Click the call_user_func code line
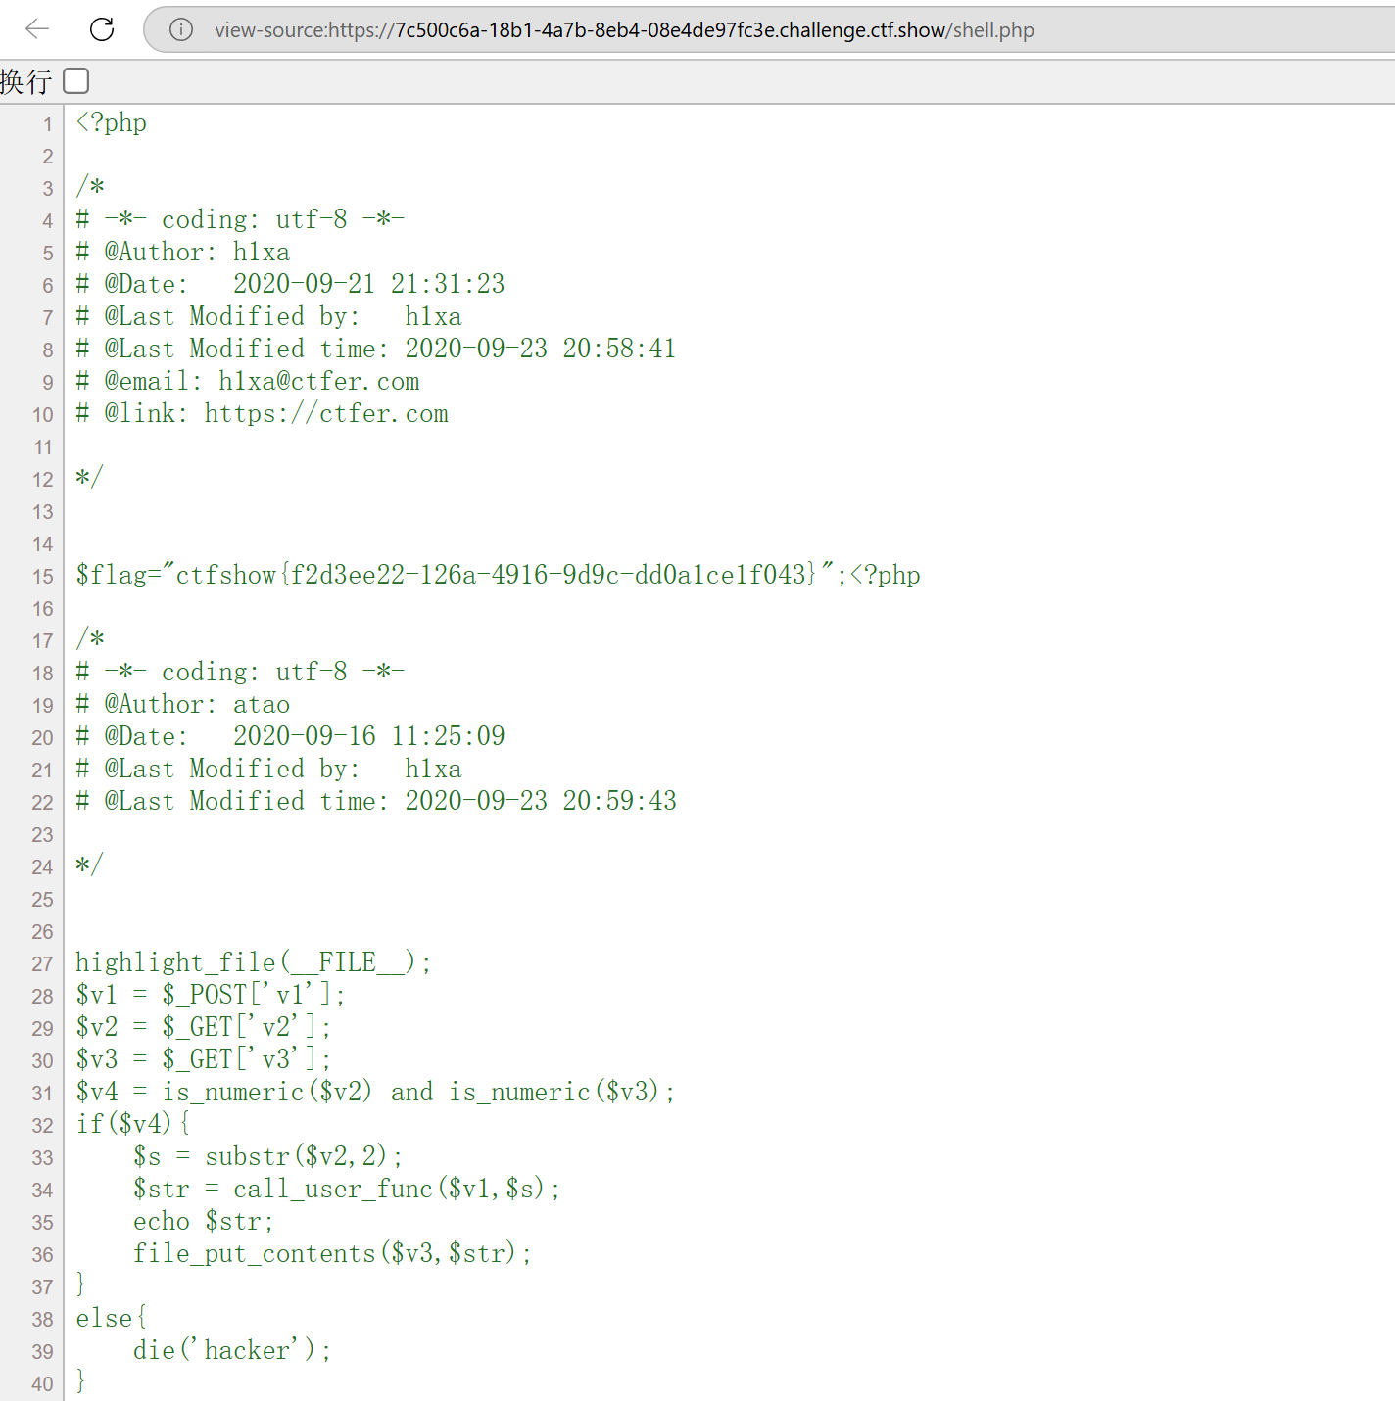Viewport: 1395px width, 1401px height. [347, 1190]
